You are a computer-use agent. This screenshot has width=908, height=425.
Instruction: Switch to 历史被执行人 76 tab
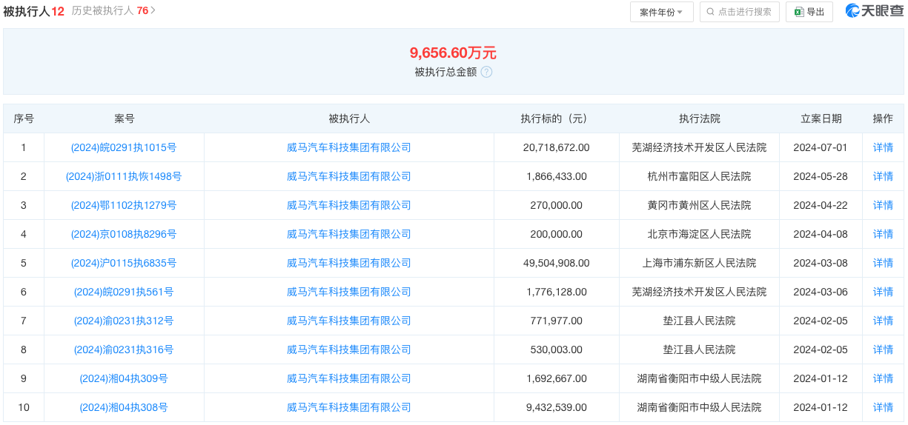tap(113, 11)
